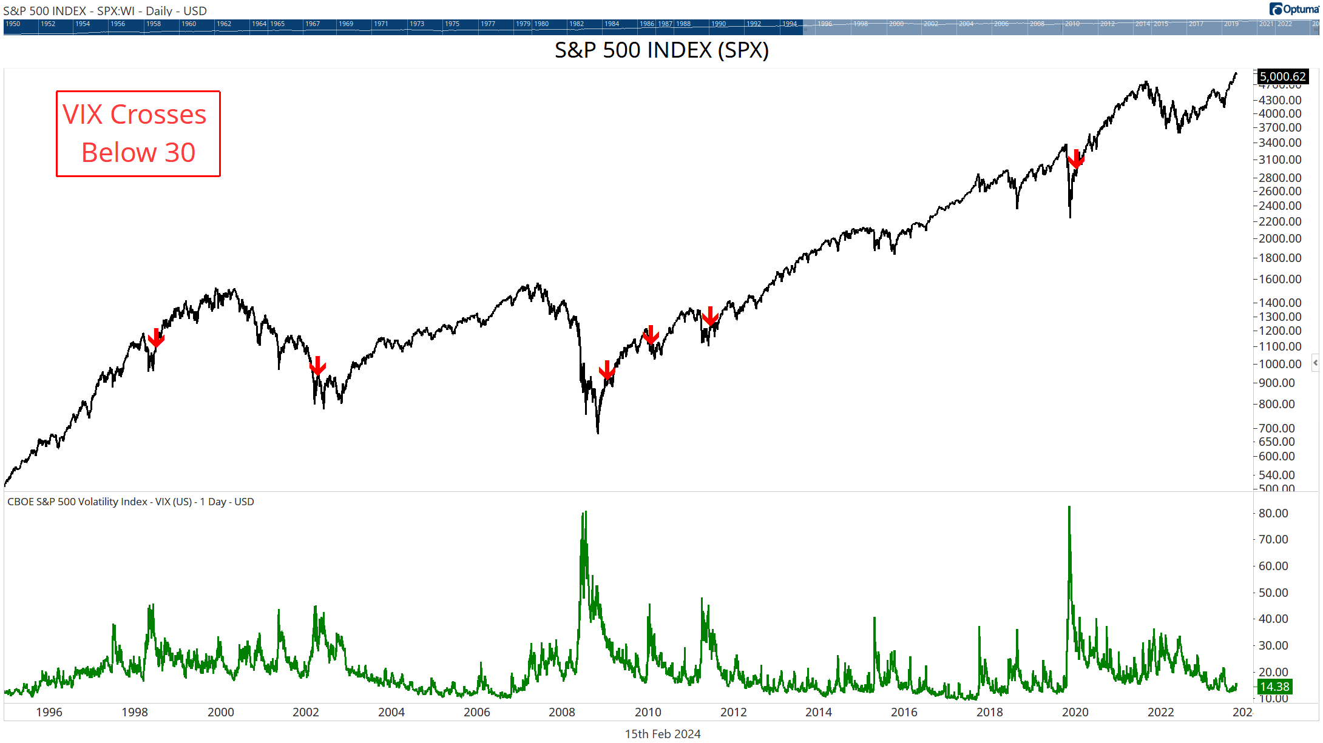Click 2010 on the bottom date axis
The image size is (1323, 743).
tap(648, 712)
